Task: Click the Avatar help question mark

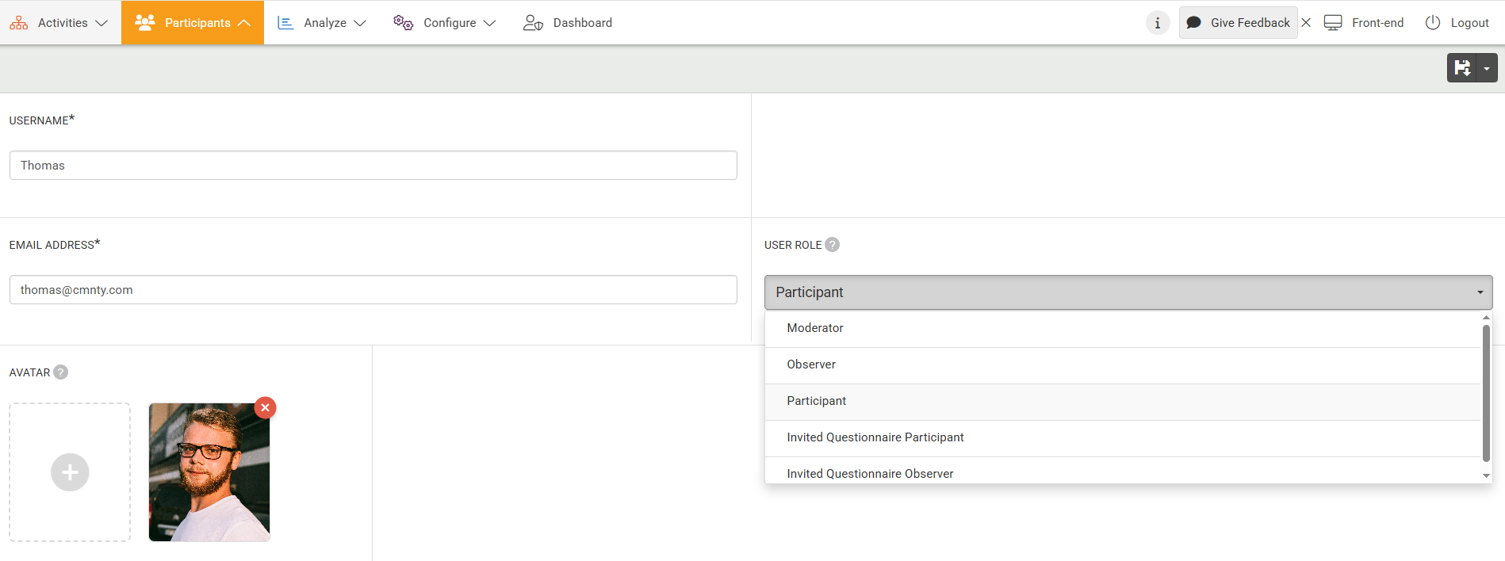Action: pos(61,372)
